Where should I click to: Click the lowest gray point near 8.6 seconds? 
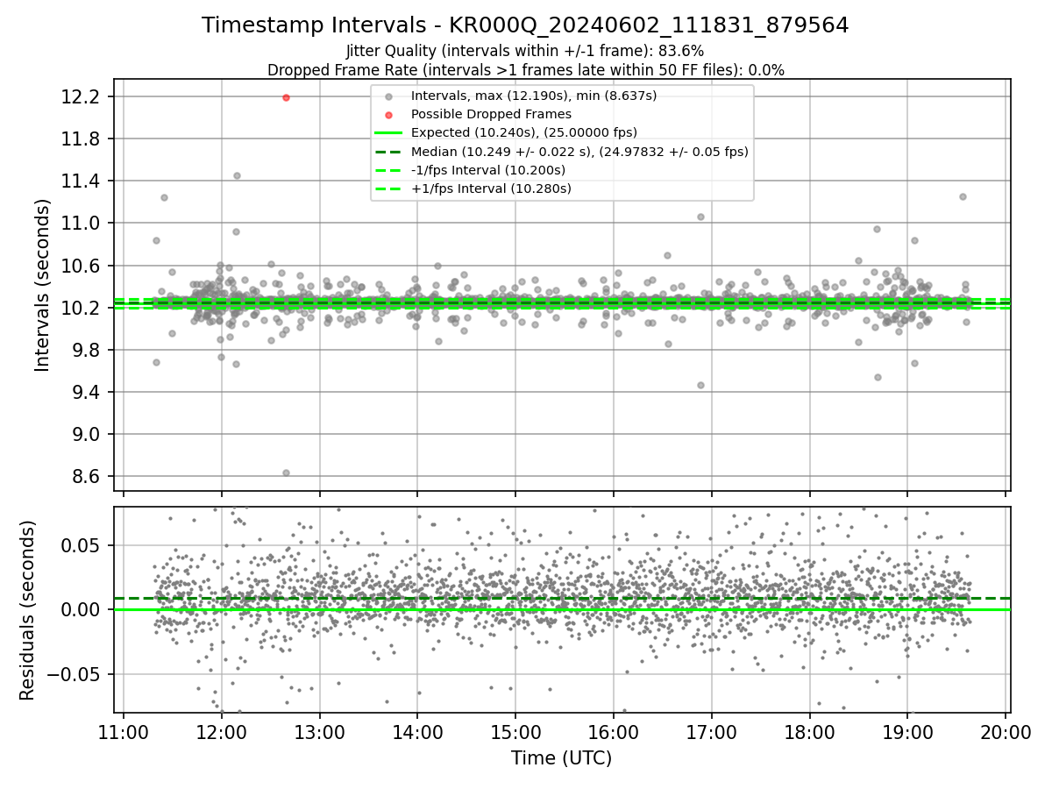tap(286, 473)
